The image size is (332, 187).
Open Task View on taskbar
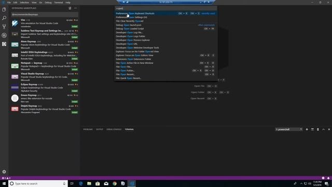pyautogui.click(x=72, y=183)
